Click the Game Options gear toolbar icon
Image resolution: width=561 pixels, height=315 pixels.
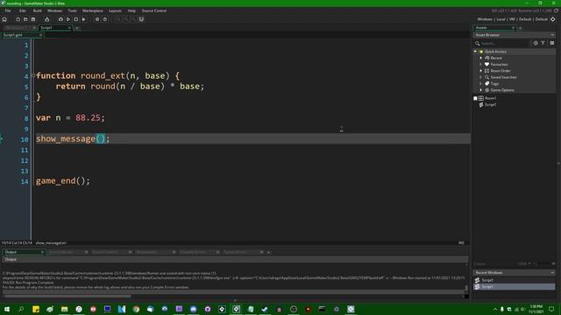[x=97, y=19]
